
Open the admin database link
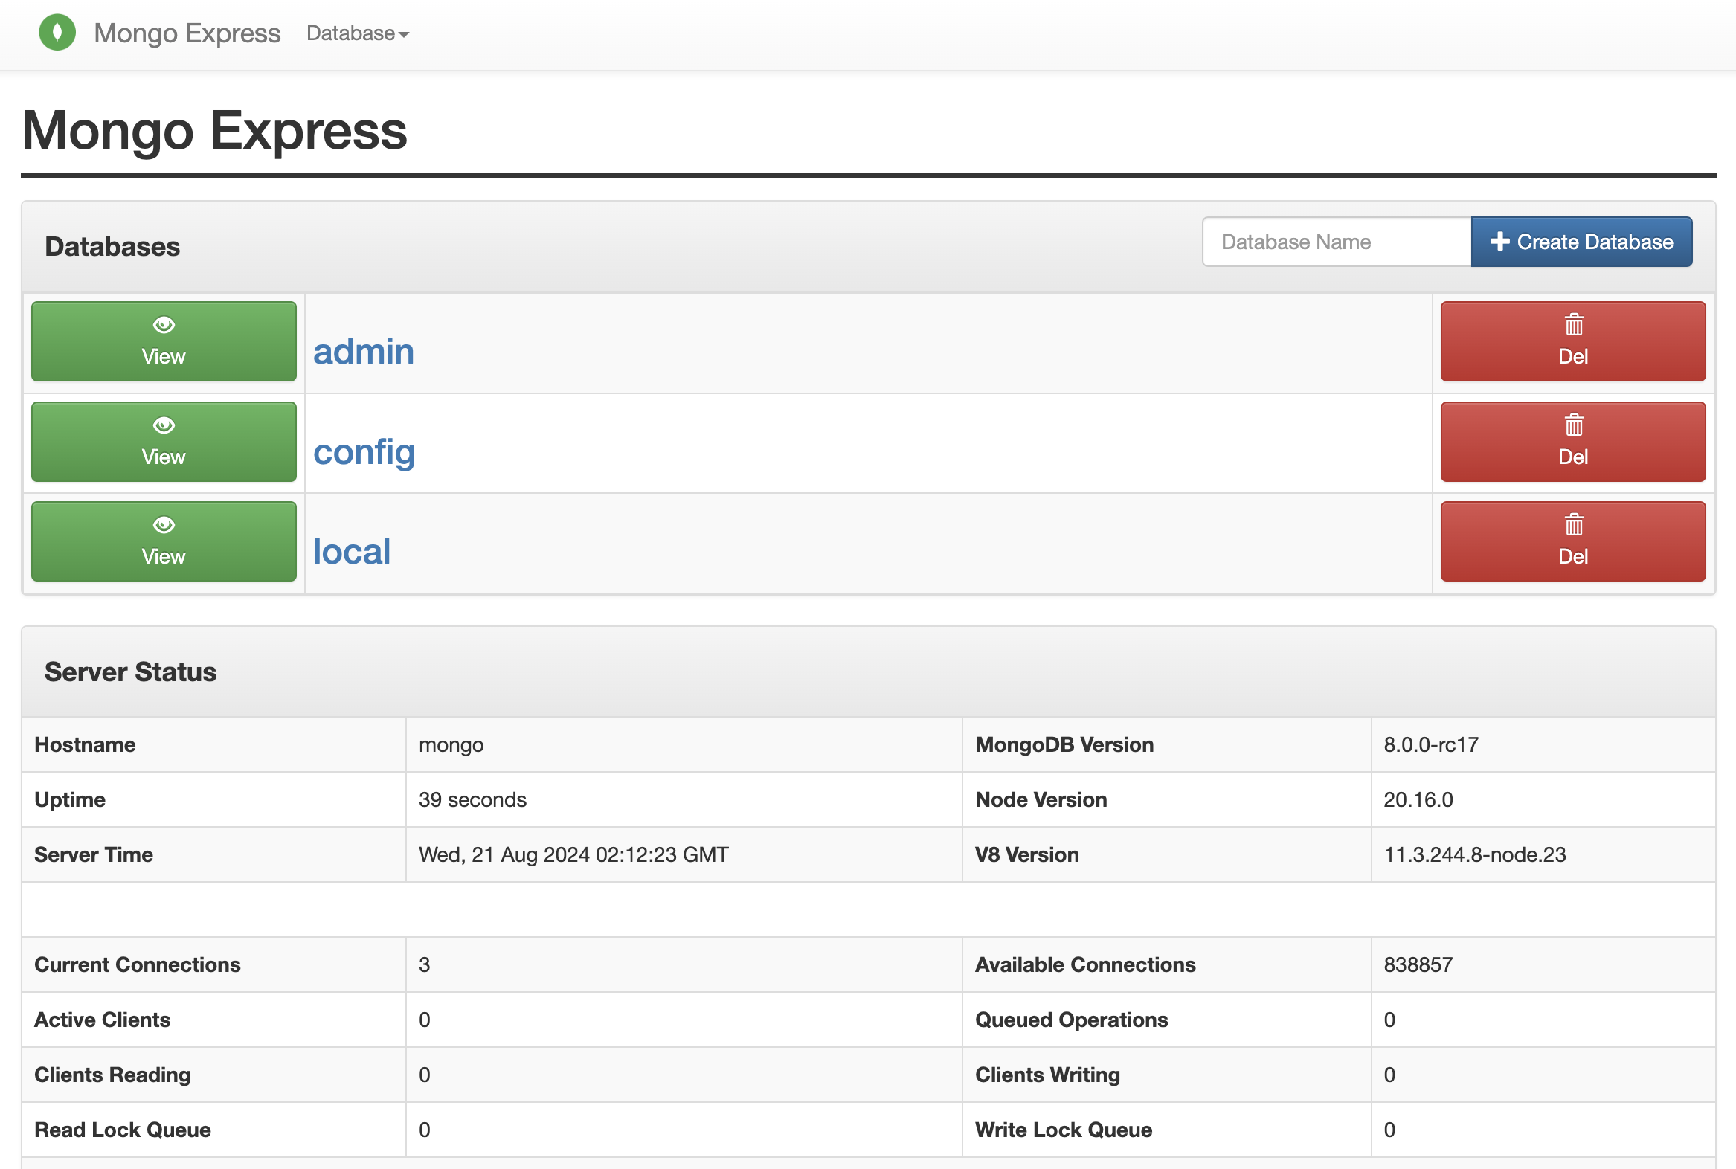pyautogui.click(x=363, y=351)
